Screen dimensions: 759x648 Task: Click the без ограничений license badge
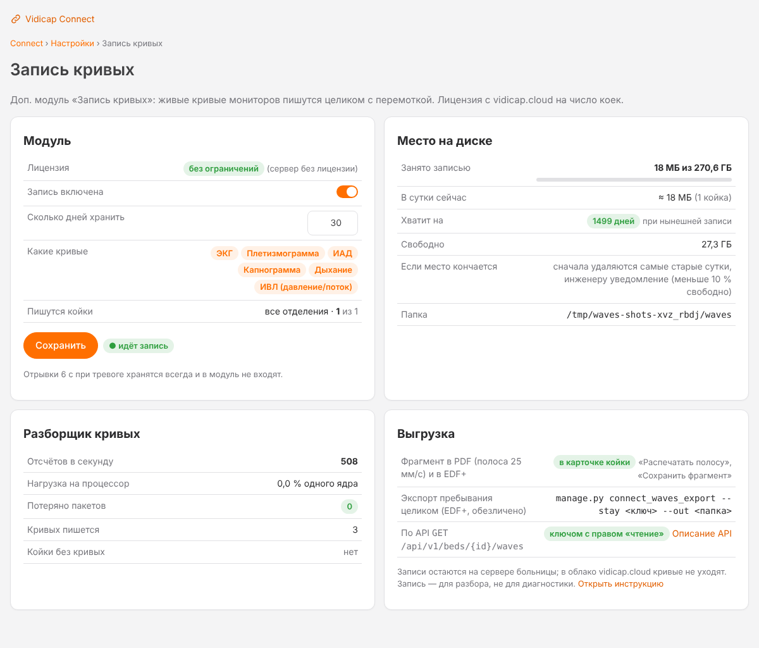point(224,169)
